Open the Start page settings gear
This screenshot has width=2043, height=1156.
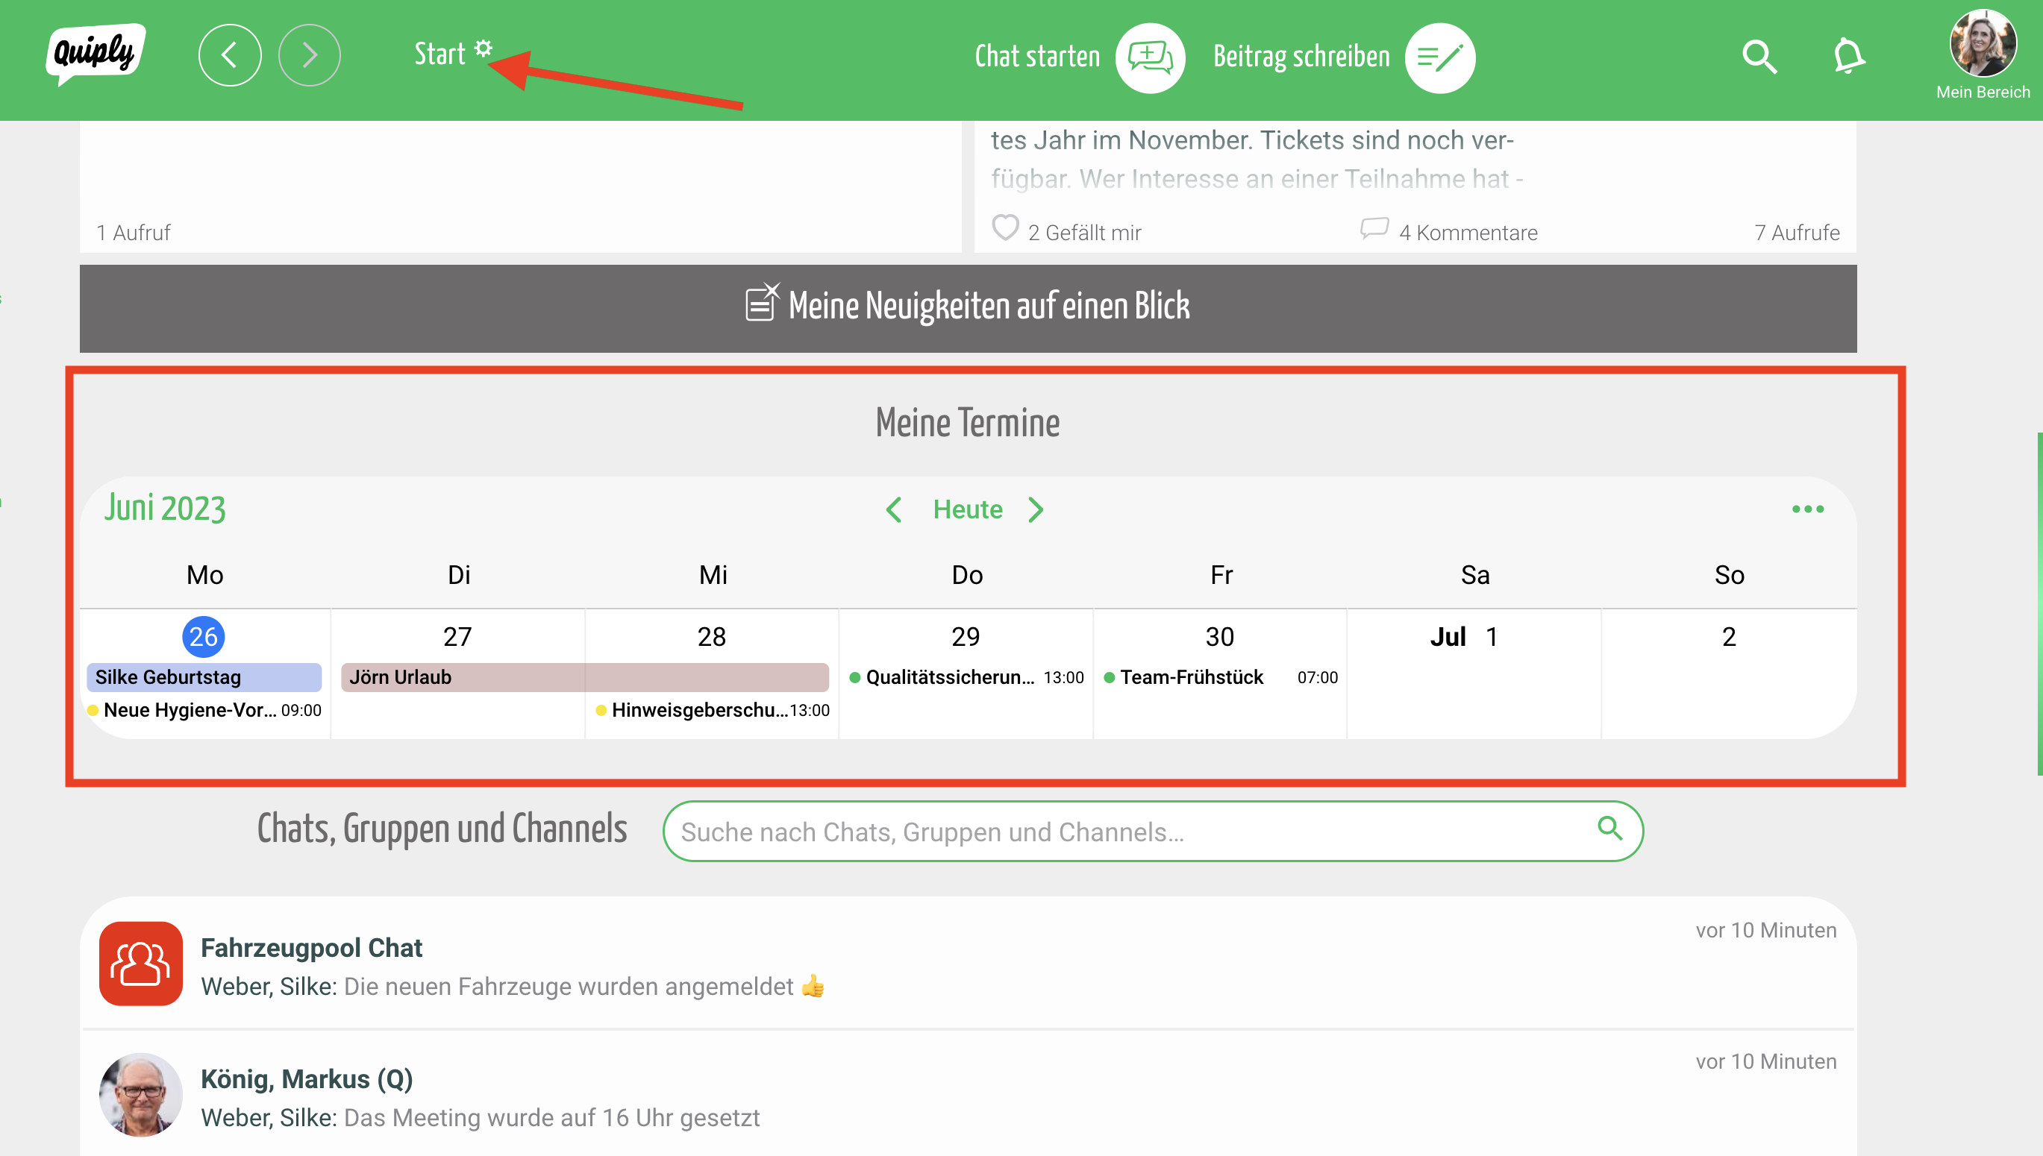483,48
